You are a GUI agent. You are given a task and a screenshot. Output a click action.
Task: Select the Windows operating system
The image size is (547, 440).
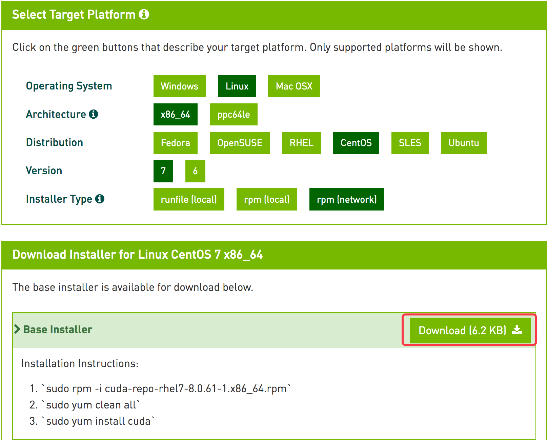point(180,86)
